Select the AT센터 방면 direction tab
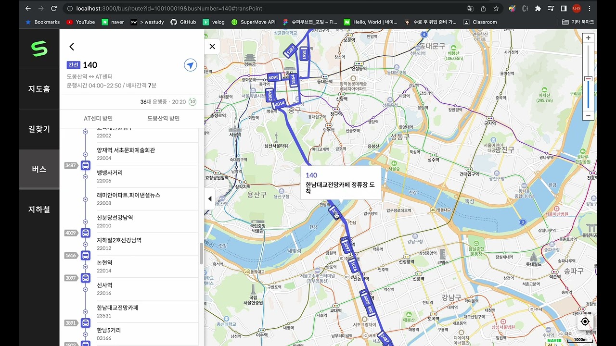 pos(98,119)
